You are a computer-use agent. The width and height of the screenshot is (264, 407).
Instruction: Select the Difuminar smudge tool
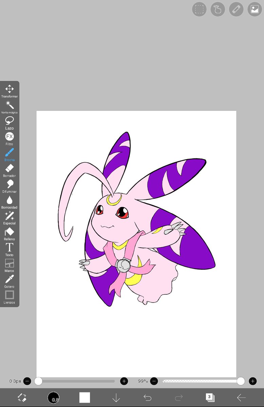pos(10,186)
